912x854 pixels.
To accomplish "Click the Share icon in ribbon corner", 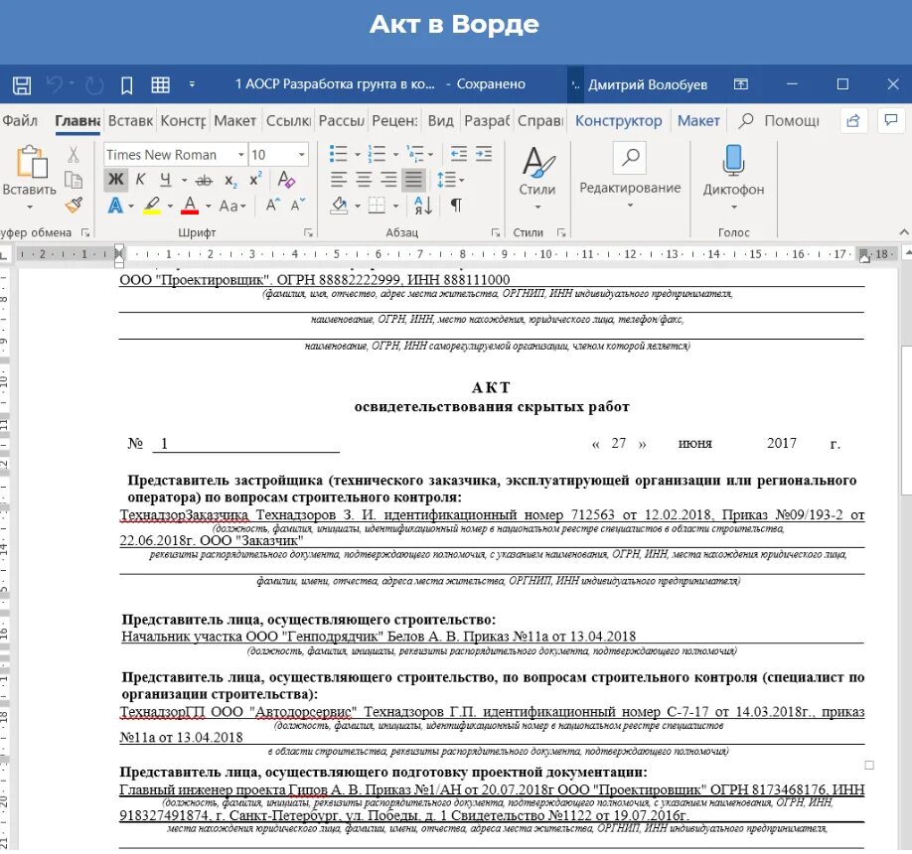I will point(853,120).
